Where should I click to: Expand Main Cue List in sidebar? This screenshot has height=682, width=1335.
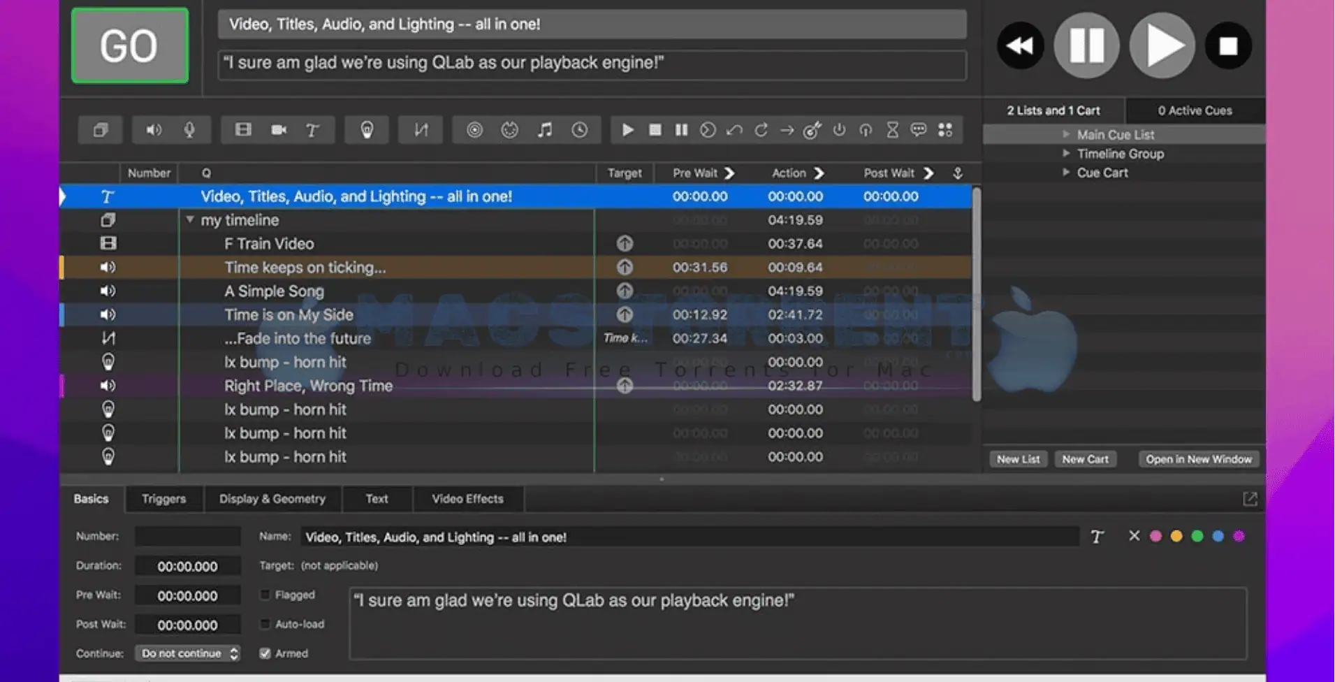1066,134
